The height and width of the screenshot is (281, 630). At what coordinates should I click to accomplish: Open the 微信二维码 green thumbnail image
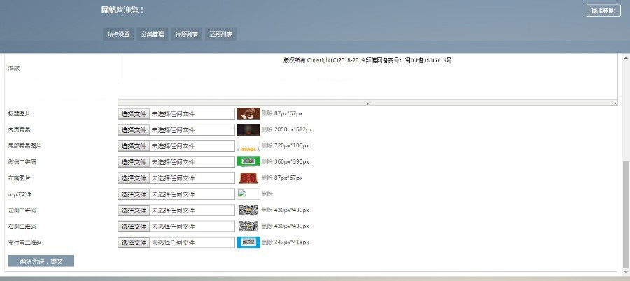coord(248,161)
